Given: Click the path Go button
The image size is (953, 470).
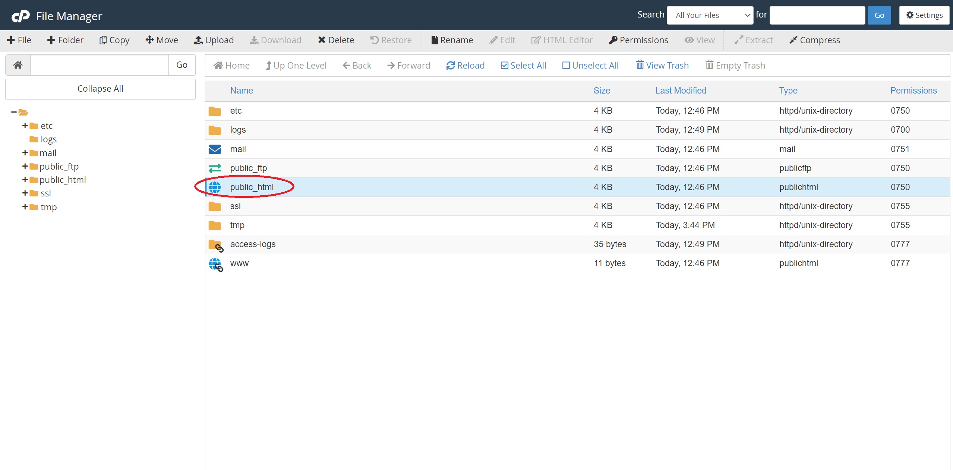Looking at the screenshot, I should click(182, 65).
